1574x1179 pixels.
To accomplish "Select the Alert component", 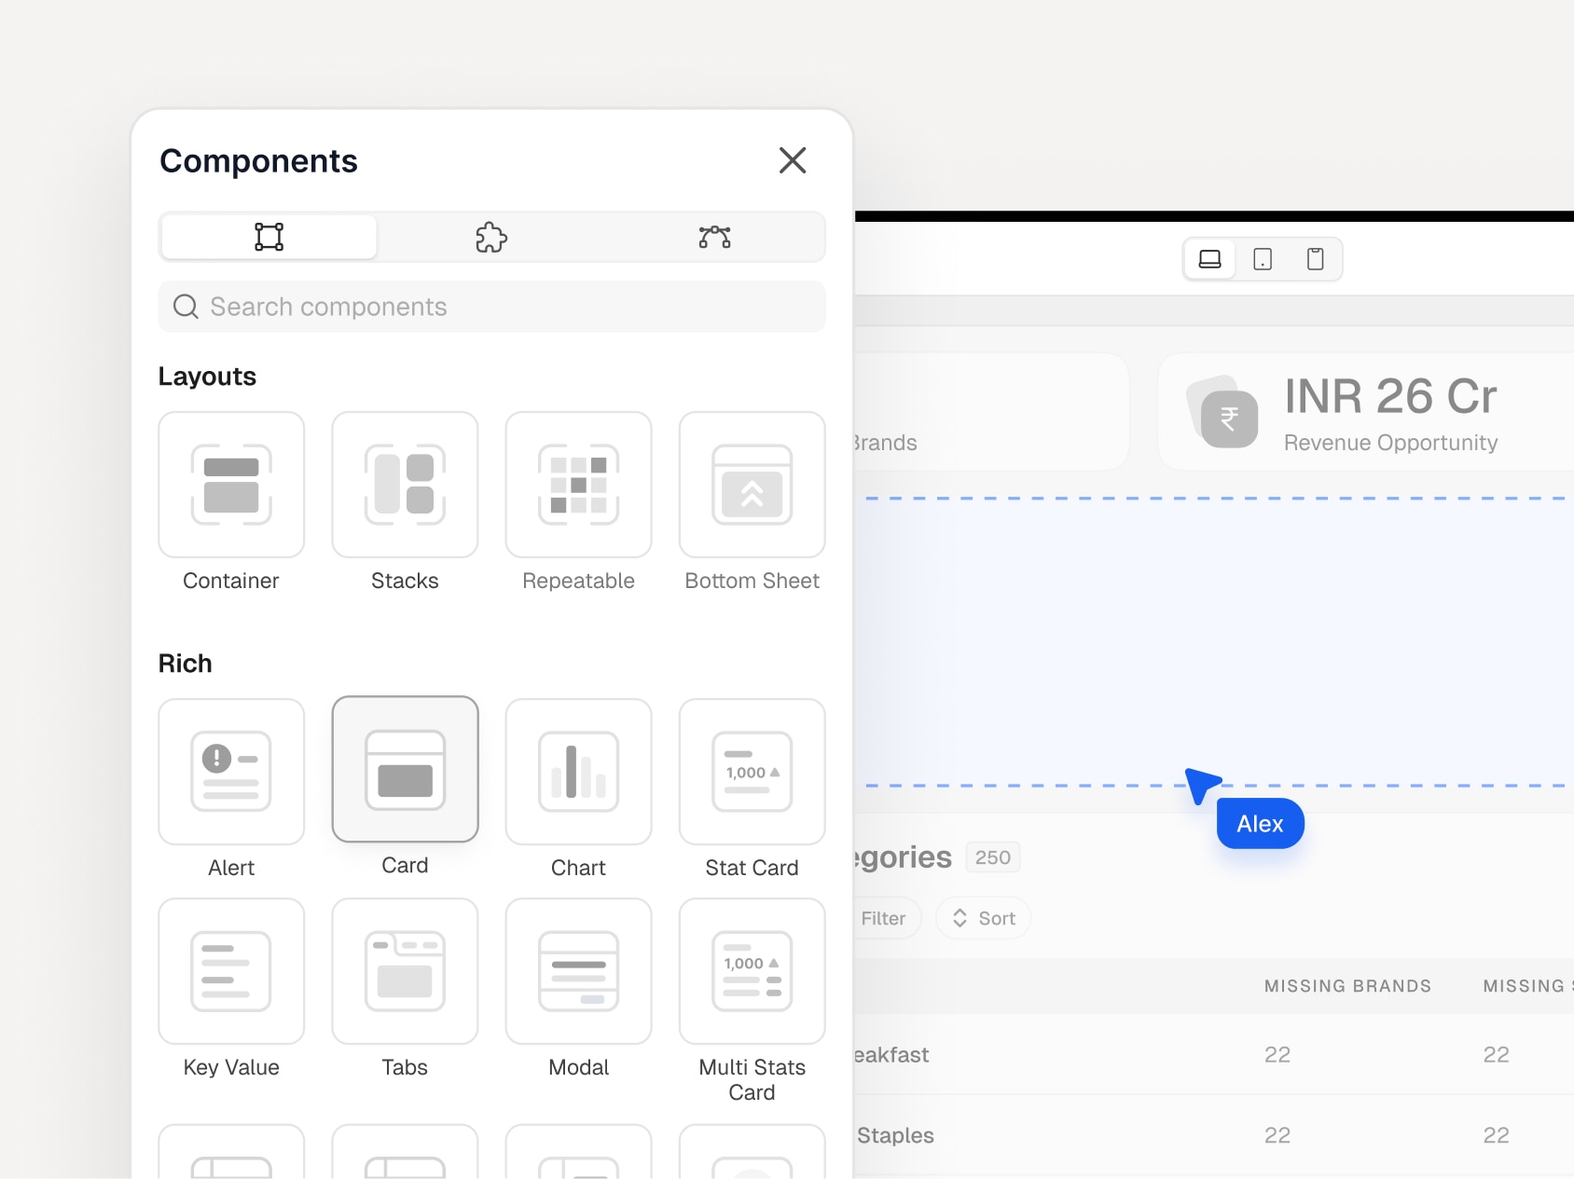I will click(x=231, y=772).
